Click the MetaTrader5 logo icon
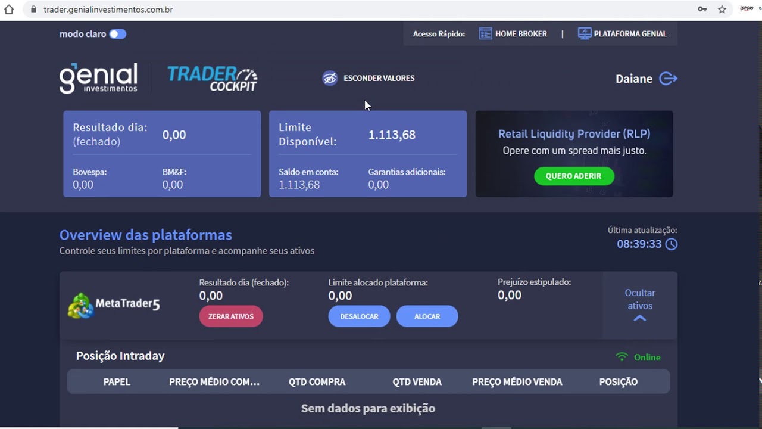This screenshot has width=762, height=429. pyautogui.click(x=80, y=306)
